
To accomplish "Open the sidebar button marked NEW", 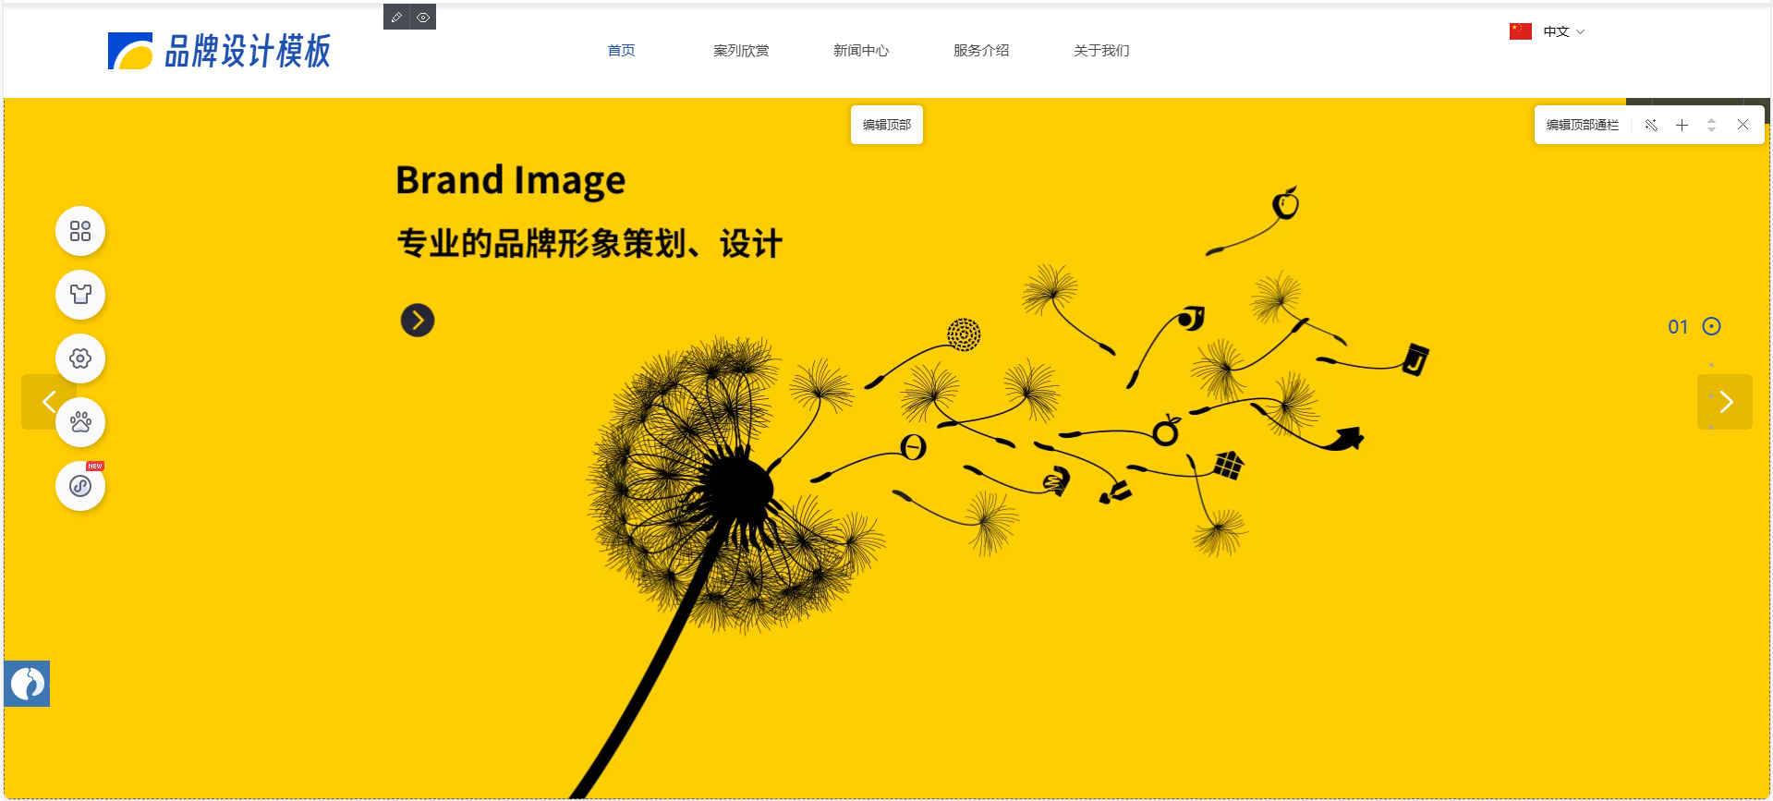I will point(80,486).
